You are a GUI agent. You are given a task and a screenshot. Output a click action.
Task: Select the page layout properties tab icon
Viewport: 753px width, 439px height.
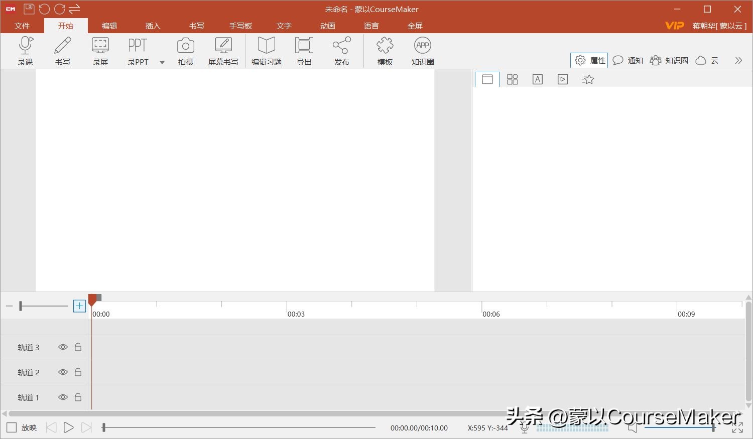[487, 79]
